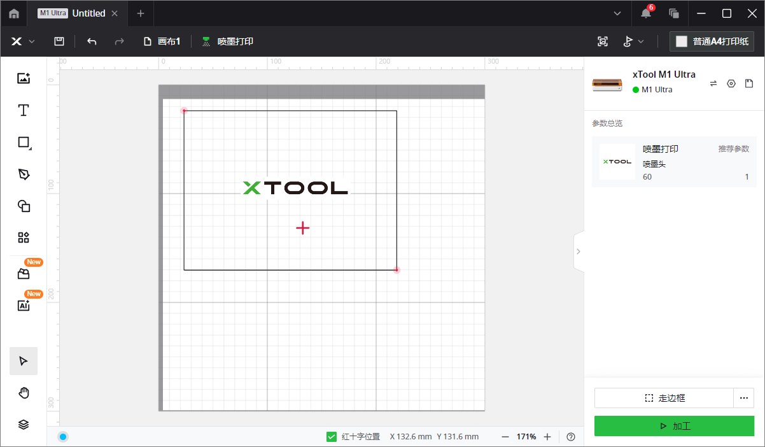
Task: Expand the tab list chevron
Action: click(617, 13)
